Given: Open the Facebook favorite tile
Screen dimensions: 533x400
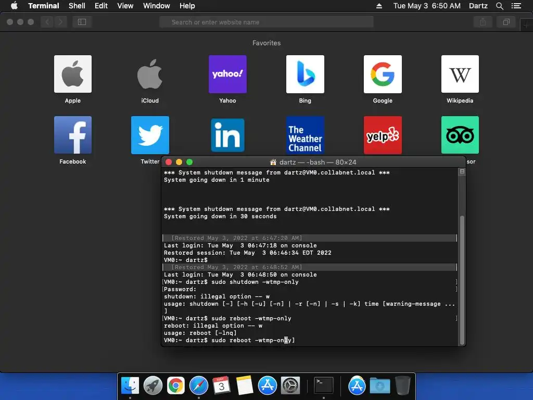Looking at the screenshot, I should click(73, 135).
